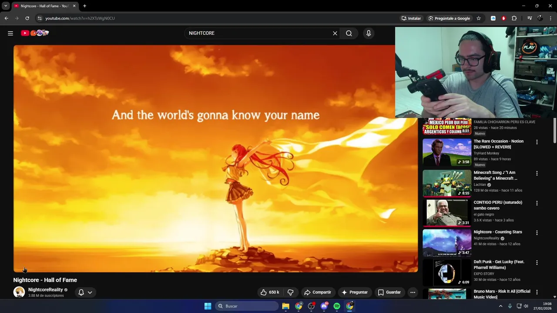Dislike the Hall of Fame video
Viewport: 557px width, 313px height.
290,292
